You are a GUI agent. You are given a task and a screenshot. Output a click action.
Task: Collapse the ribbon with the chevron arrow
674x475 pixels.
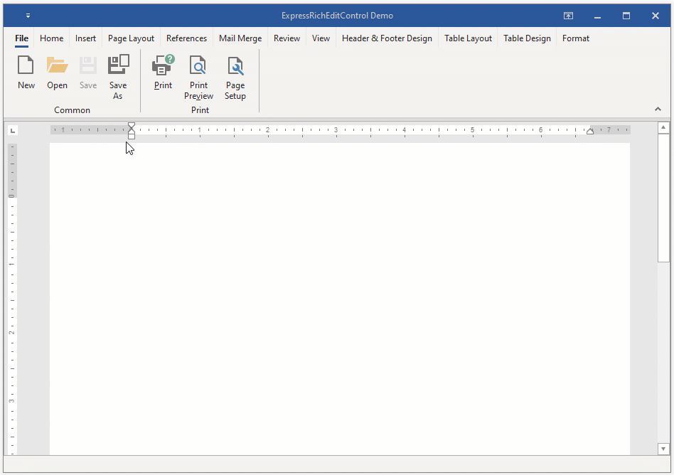click(x=658, y=109)
